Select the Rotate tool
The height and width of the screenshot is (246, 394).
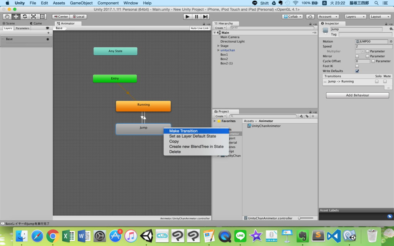click(x=25, y=17)
